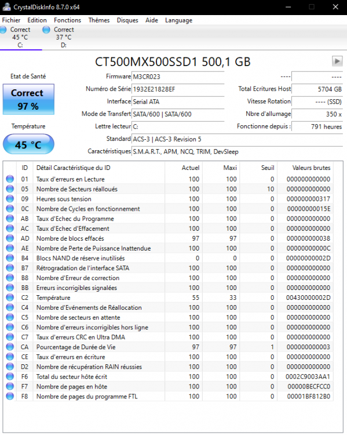Select raw value 00001BF812B0

point(308,397)
